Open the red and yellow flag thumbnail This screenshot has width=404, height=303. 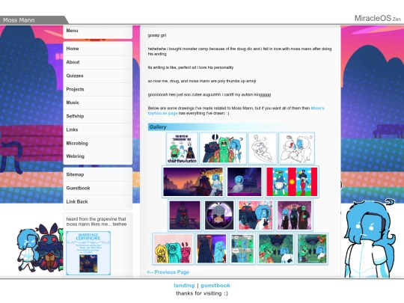(x=292, y=182)
